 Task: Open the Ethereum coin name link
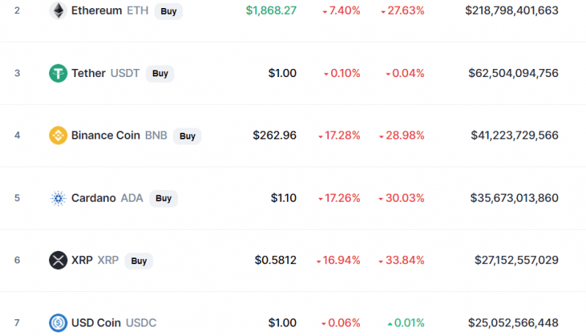[x=97, y=10]
